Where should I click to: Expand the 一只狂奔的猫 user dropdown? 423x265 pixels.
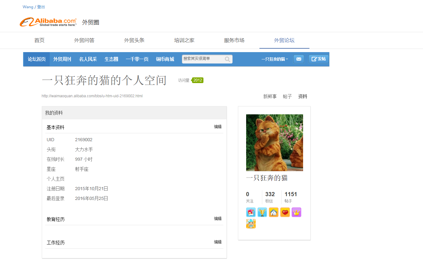(x=275, y=59)
